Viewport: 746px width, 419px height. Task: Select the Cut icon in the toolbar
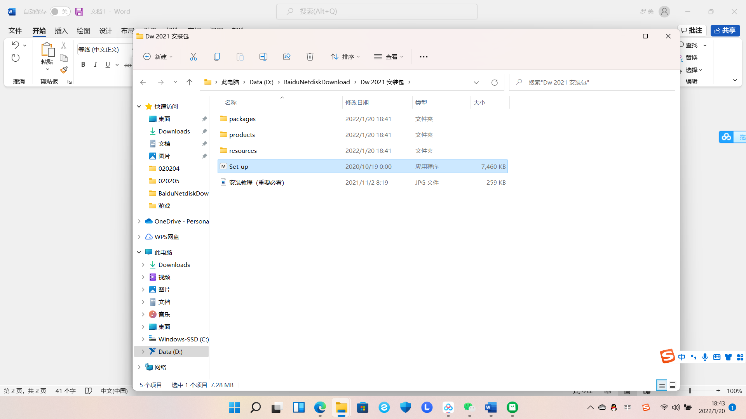(x=193, y=57)
